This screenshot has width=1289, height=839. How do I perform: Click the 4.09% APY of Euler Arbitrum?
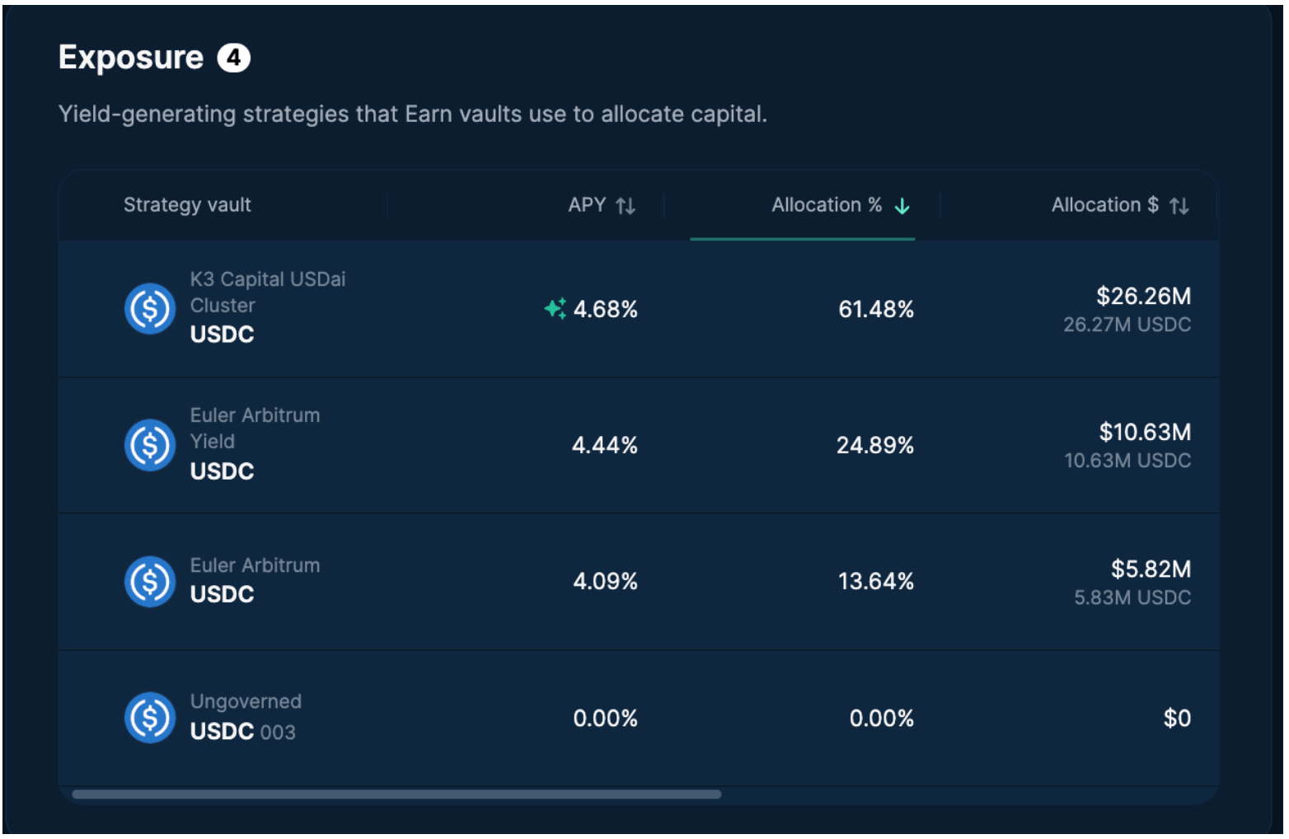[605, 582]
